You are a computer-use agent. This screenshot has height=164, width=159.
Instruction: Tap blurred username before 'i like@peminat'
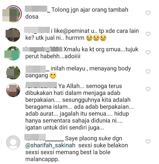click(37, 30)
